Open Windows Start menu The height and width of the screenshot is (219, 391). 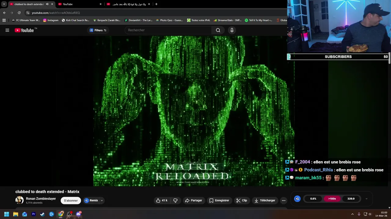[6, 214]
